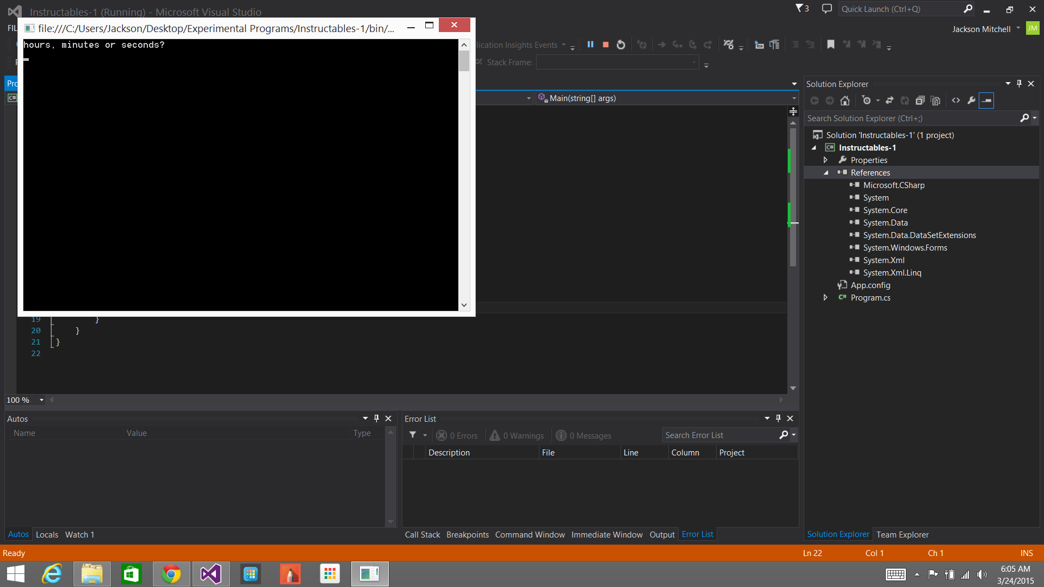Toggle the Error List filter checkbox
1044x587 pixels.
tap(412, 435)
